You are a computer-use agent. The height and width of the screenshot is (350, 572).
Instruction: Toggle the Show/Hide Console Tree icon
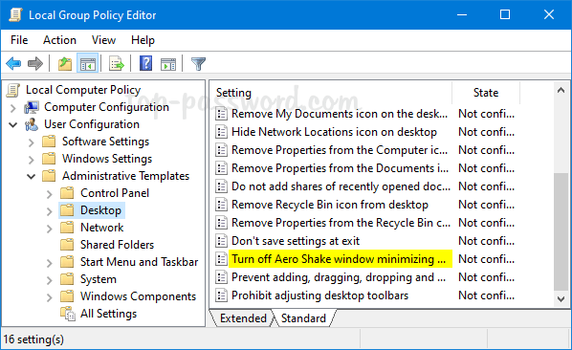[88, 63]
